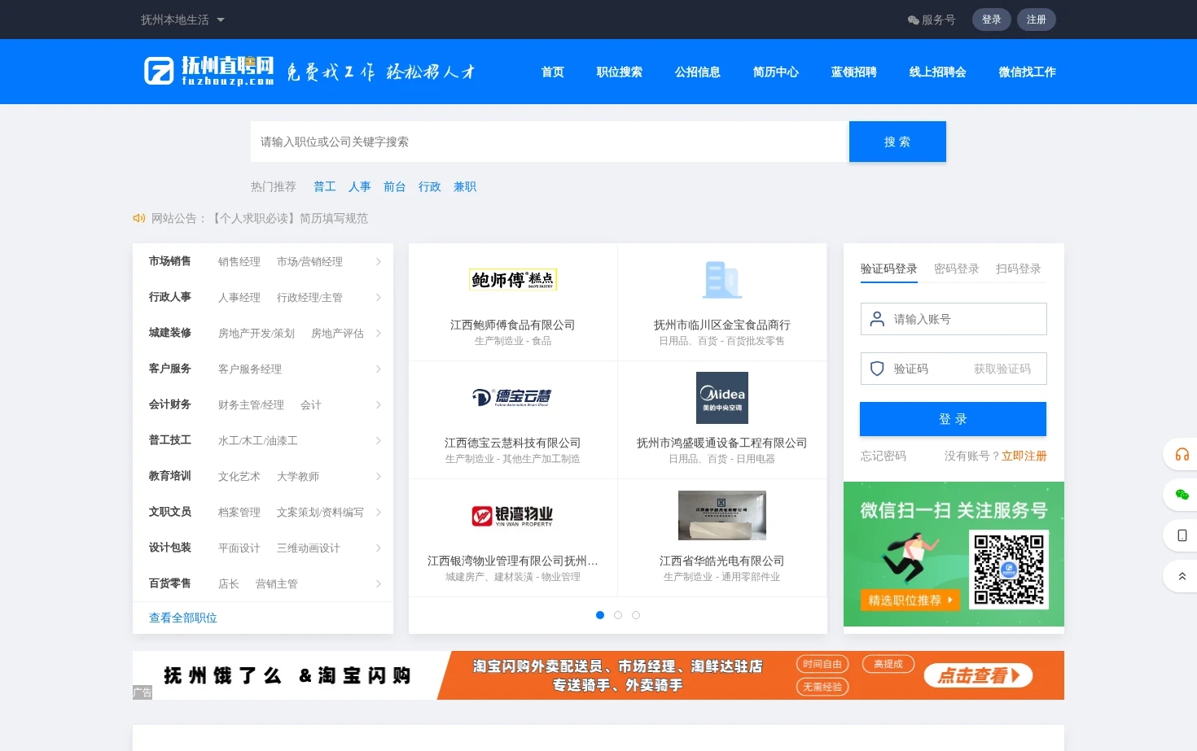Expand the 客户服务 category arrow
Image resolution: width=1197 pixels, height=751 pixels.
(379, 369)
